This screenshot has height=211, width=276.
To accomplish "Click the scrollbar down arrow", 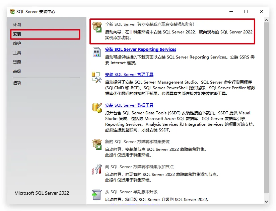I will (x=267, y=202).
